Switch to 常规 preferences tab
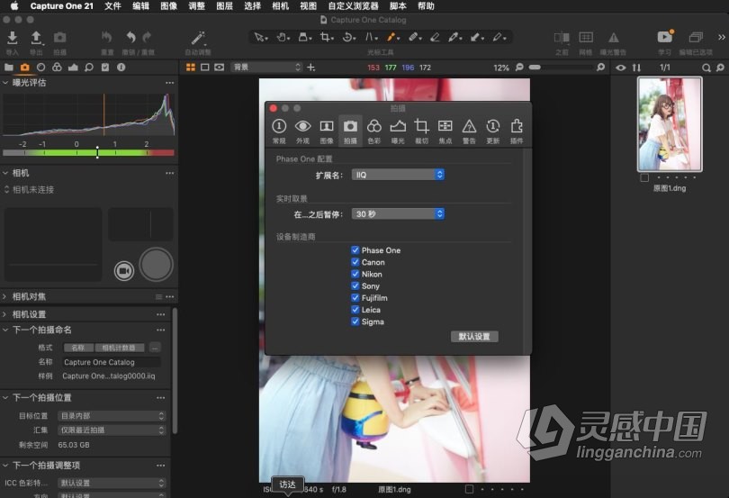 point(279,131)
